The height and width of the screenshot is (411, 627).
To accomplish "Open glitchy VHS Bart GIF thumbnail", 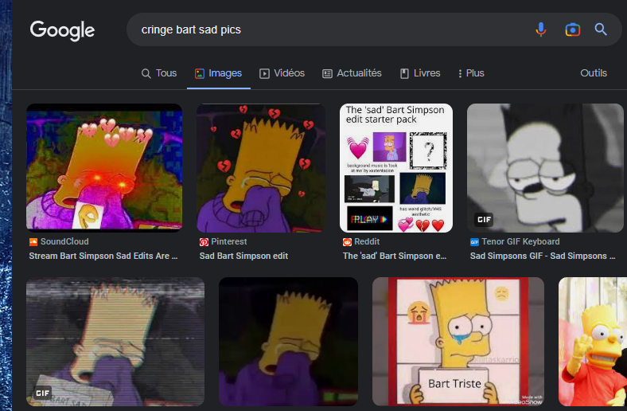I will click(x=115, y=342).
